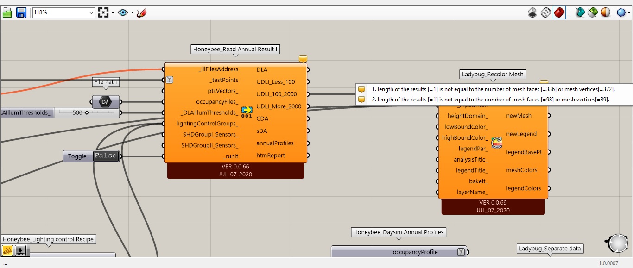Viewport: 633px width, 268px height.
Task: Click the Honeybee_Lighting control Recipe label
Action: pyautogui.click(x=49, y=239)
